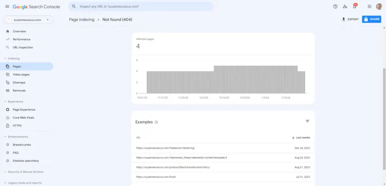Click the FAQ layers icon
386x186 pixels.
(x=8, y=152)
